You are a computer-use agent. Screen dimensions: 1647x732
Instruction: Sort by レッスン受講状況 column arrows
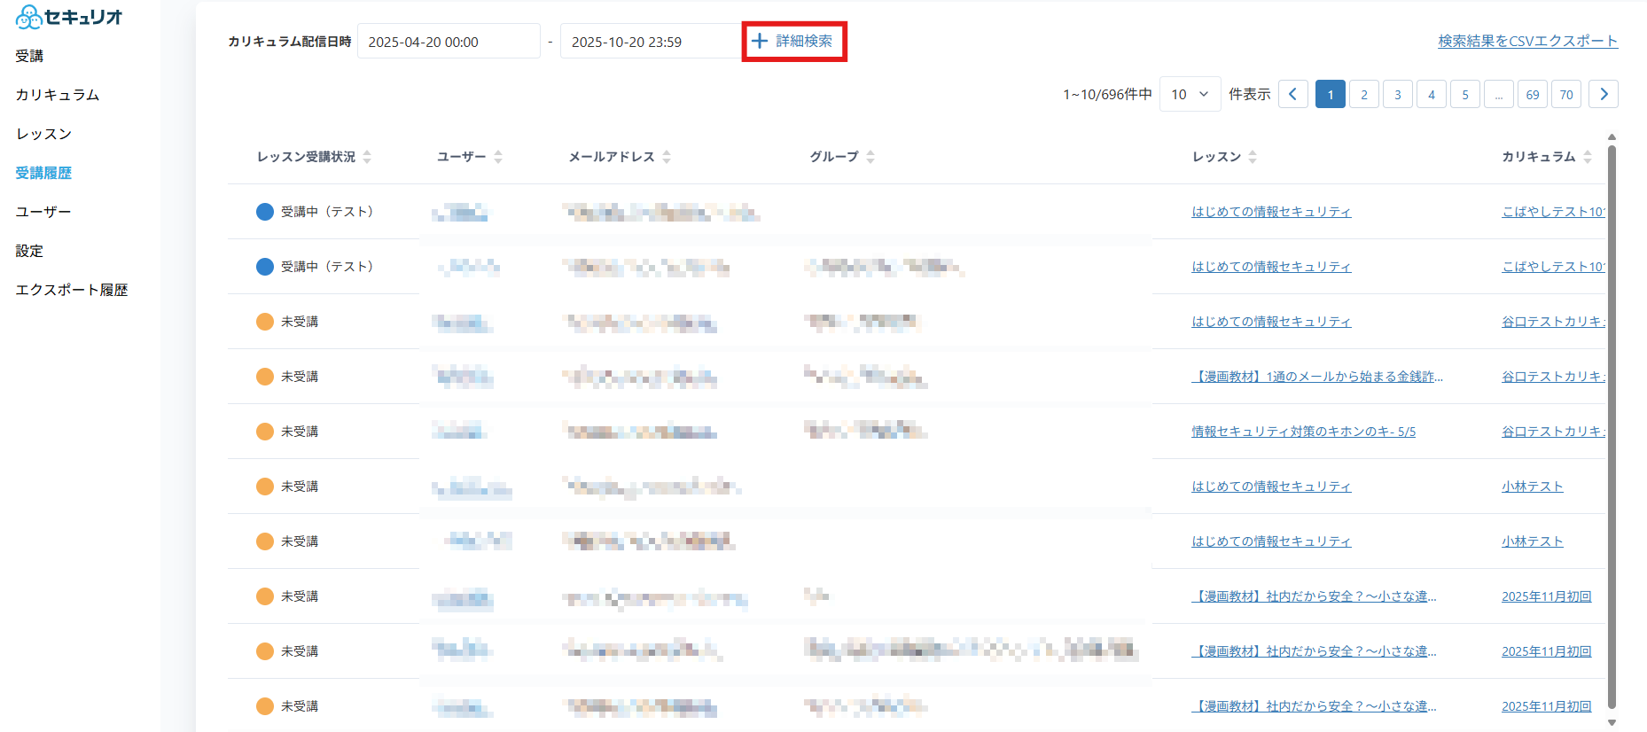367,157
